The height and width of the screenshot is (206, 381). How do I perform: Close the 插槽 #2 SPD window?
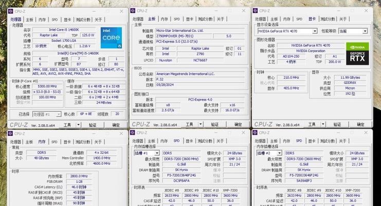point(366,133)
